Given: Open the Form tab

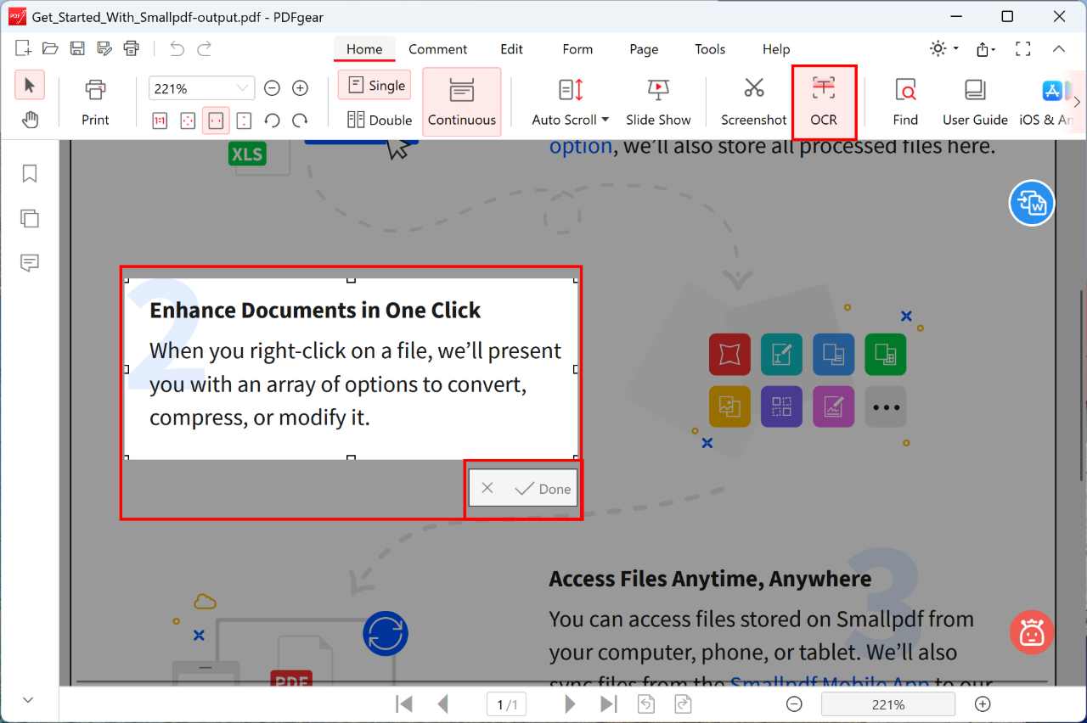Looking at the screenshot, I should (577, 49).
